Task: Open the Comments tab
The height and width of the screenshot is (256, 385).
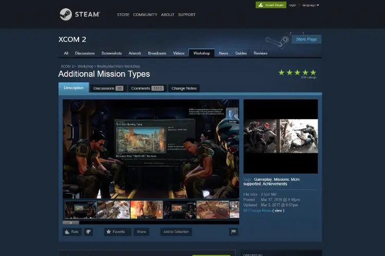Action: click(x=147, y=88)
